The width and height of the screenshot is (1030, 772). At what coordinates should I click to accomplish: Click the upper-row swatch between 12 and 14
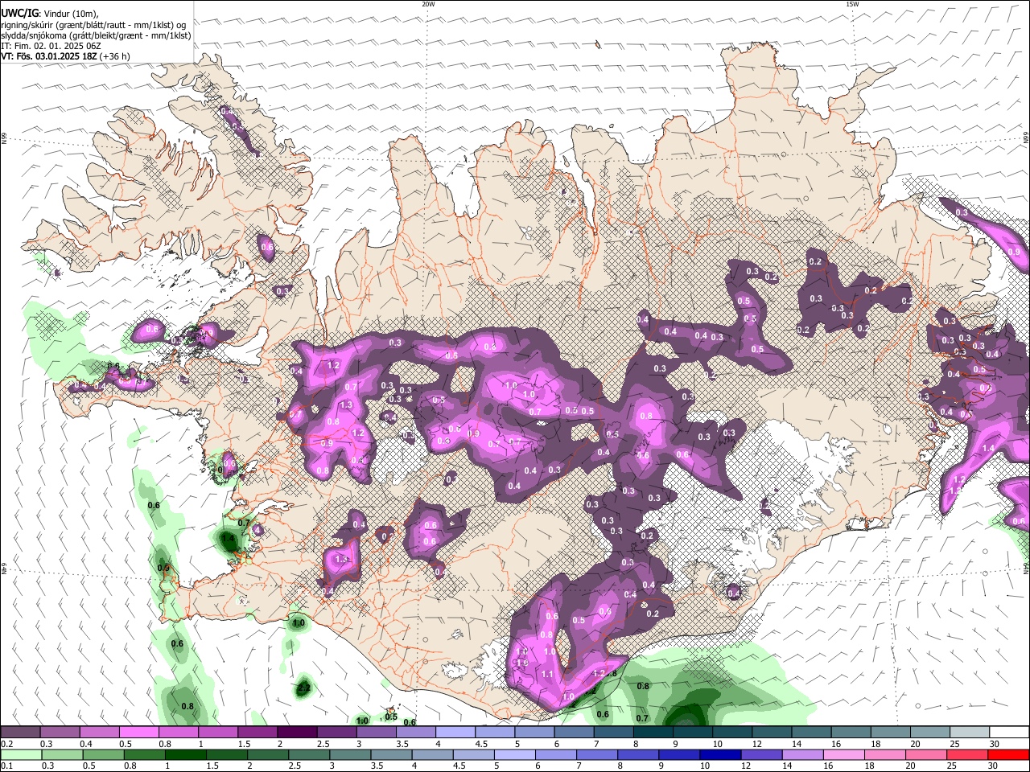point(772,733)
